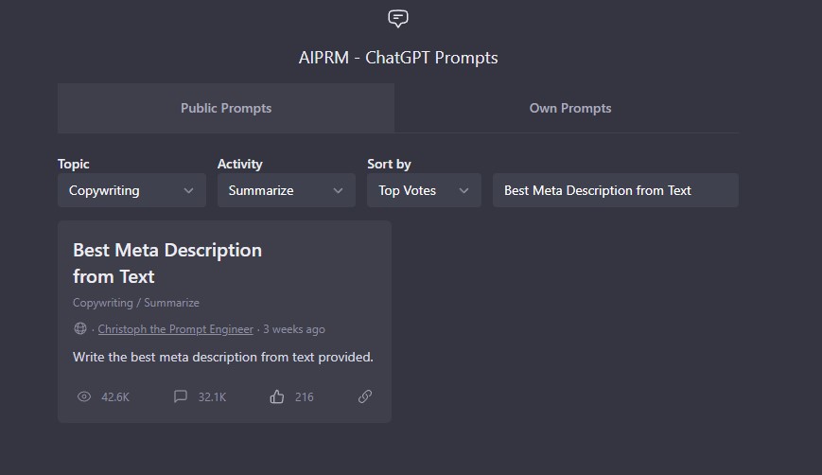Click the globe public icon beside author
The width and height of the screenshot is (822, 475).
(80, 328)
